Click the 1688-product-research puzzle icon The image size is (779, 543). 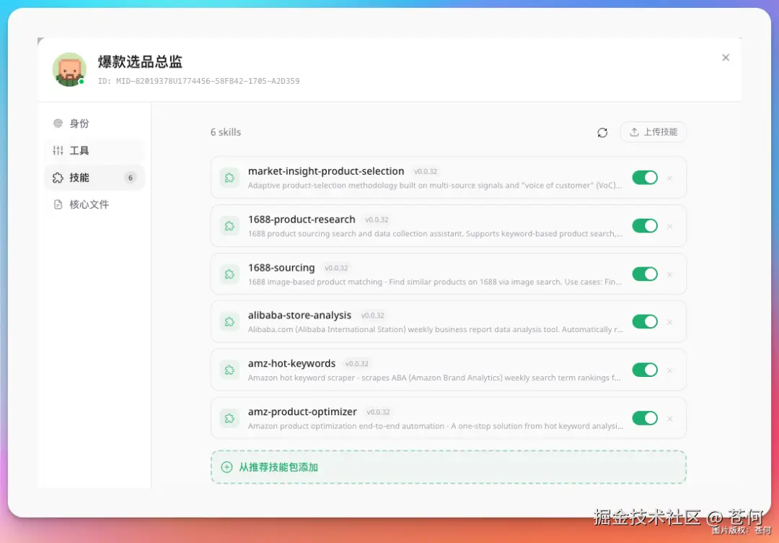tap(229, 226)
